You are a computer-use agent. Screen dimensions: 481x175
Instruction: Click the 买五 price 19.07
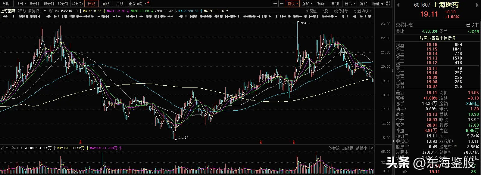tap(432, 86)
